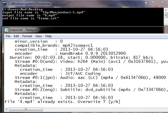The height and width of the screenshot is (113, 168).
Task: Minimize the cmd.exe window
Action: [x=146, y=3]
